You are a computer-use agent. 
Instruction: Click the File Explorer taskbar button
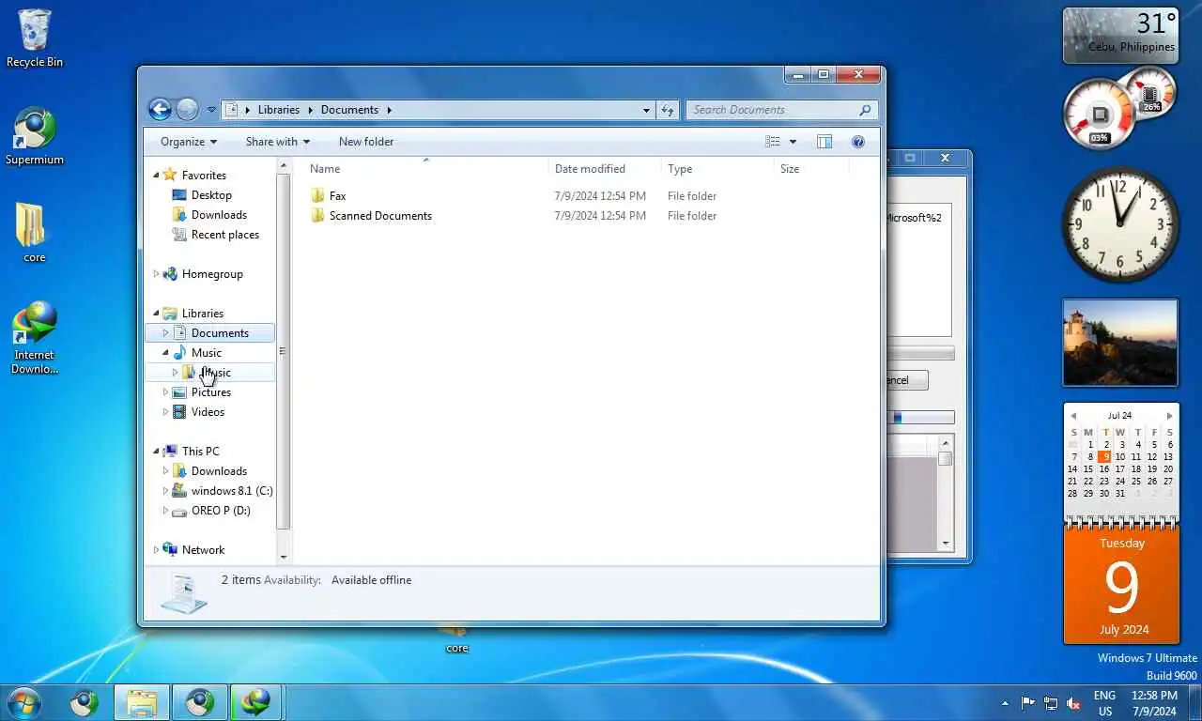[x=142, y=702]
